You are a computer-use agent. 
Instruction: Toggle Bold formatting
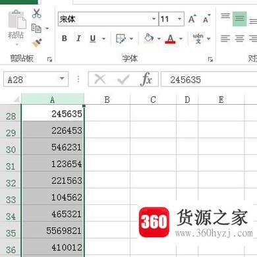pyautogui.click(x=65, y=38)
